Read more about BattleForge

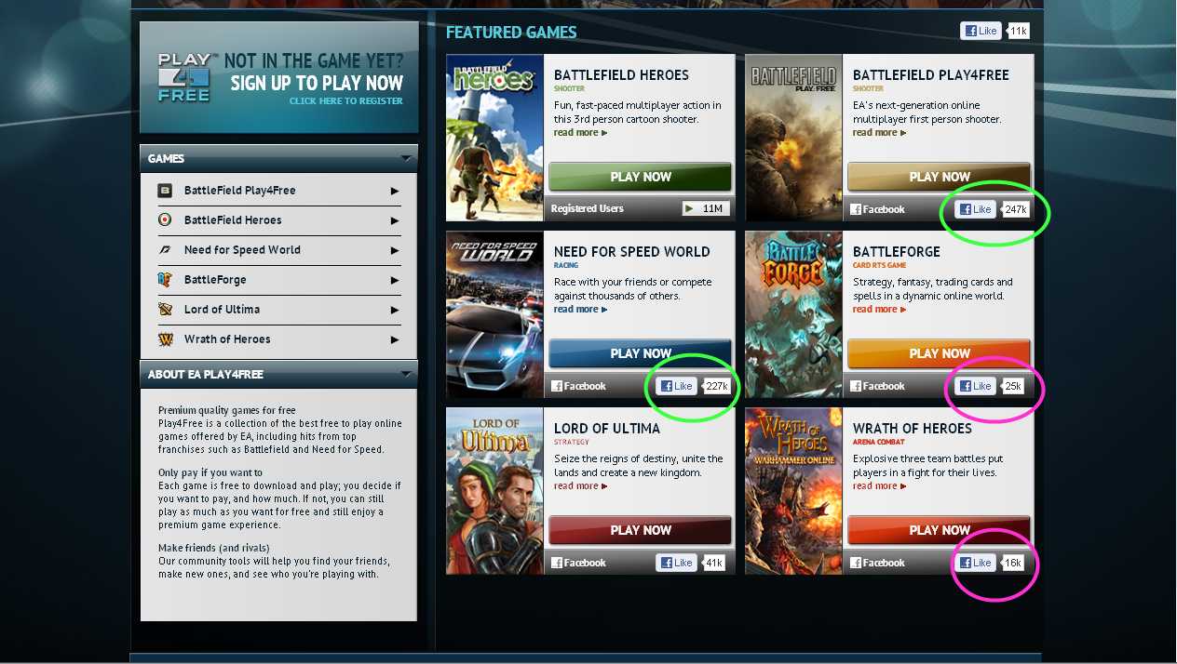[879, 310]
